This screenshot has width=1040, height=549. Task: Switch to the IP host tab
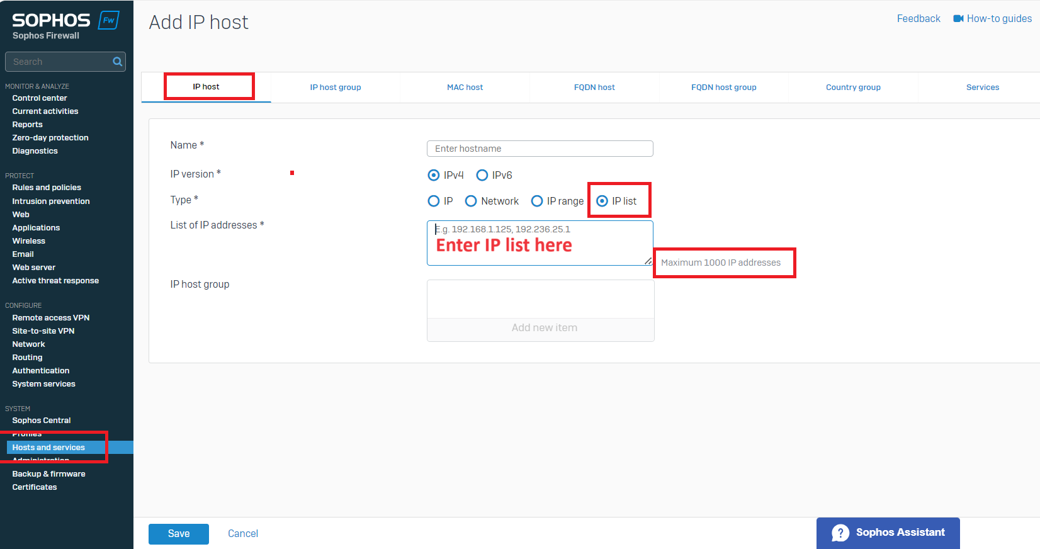[206, 87]
